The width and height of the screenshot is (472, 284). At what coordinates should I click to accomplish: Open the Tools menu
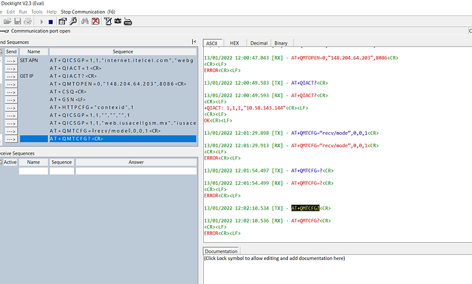(x=37, y=12)
